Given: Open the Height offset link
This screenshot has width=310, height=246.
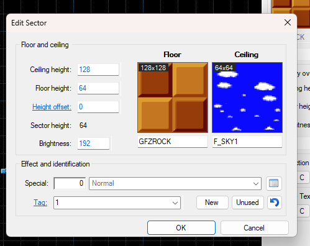Looking at the screenshot, I should pyautogui.click(x=52, y=107).
